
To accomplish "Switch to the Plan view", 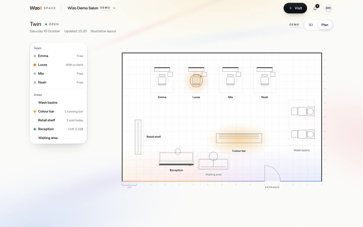I will tap(325, 25).
